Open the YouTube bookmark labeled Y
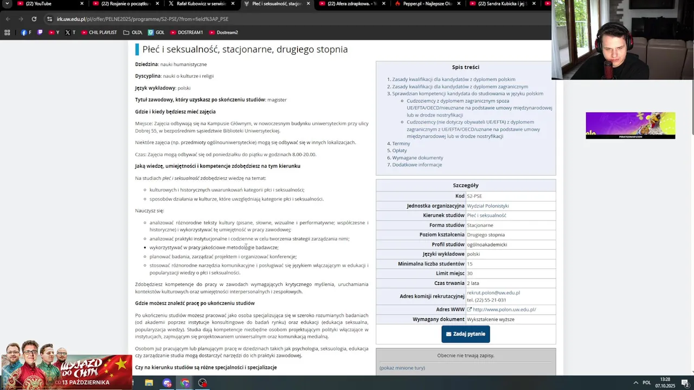The width and height of the screenshot is (694, 390). (54, 32)
